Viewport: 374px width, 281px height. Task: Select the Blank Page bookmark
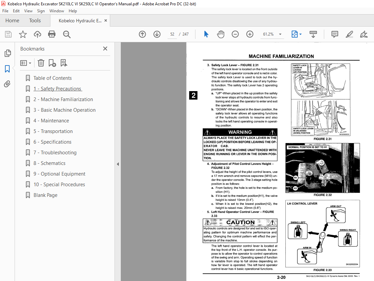coord(45,195)
